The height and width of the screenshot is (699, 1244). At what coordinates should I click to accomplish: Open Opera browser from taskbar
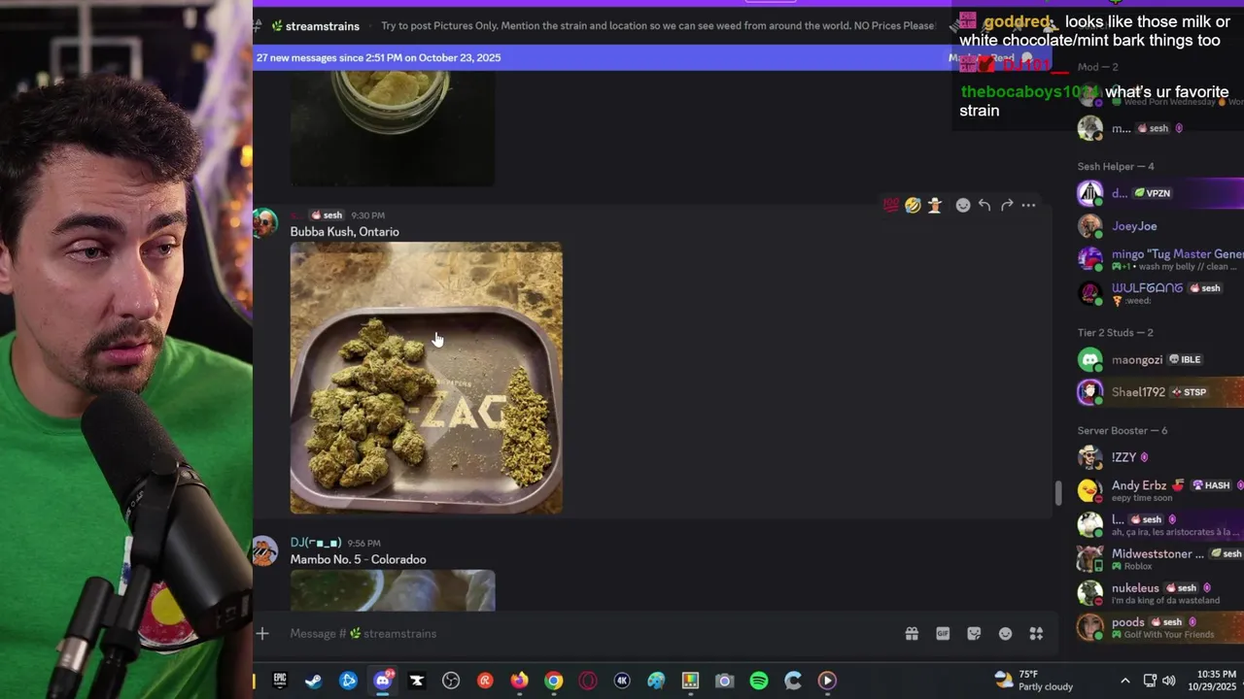[x=587, y=681]
